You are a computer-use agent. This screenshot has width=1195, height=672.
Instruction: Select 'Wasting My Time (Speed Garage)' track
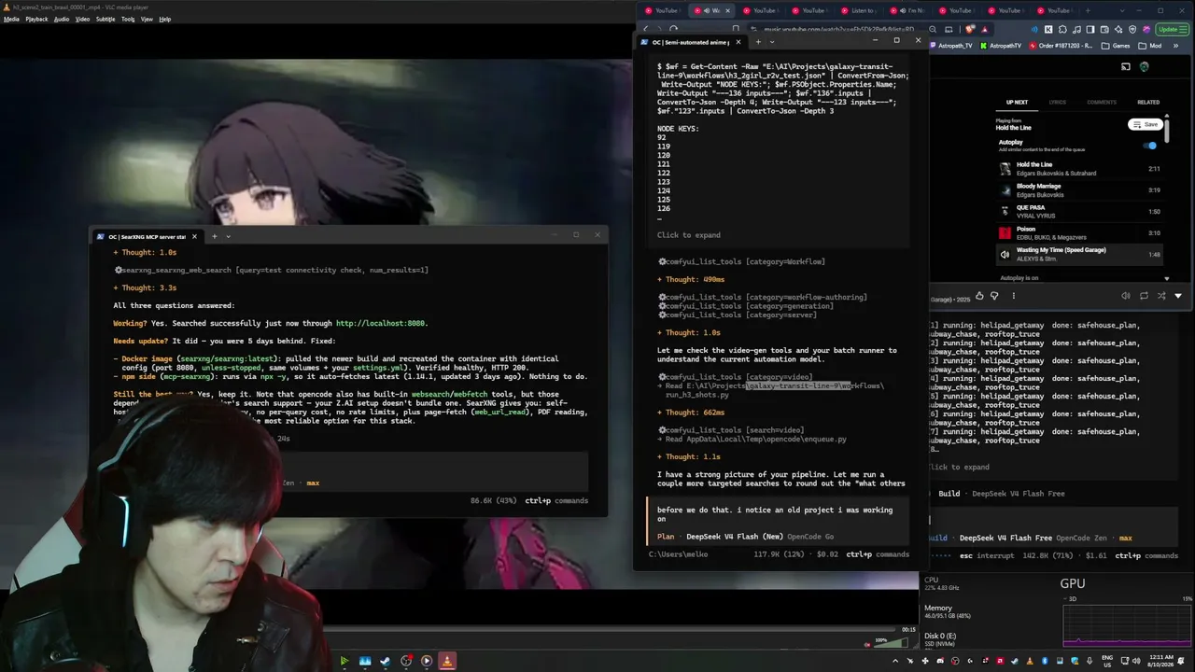(1078, 255)
